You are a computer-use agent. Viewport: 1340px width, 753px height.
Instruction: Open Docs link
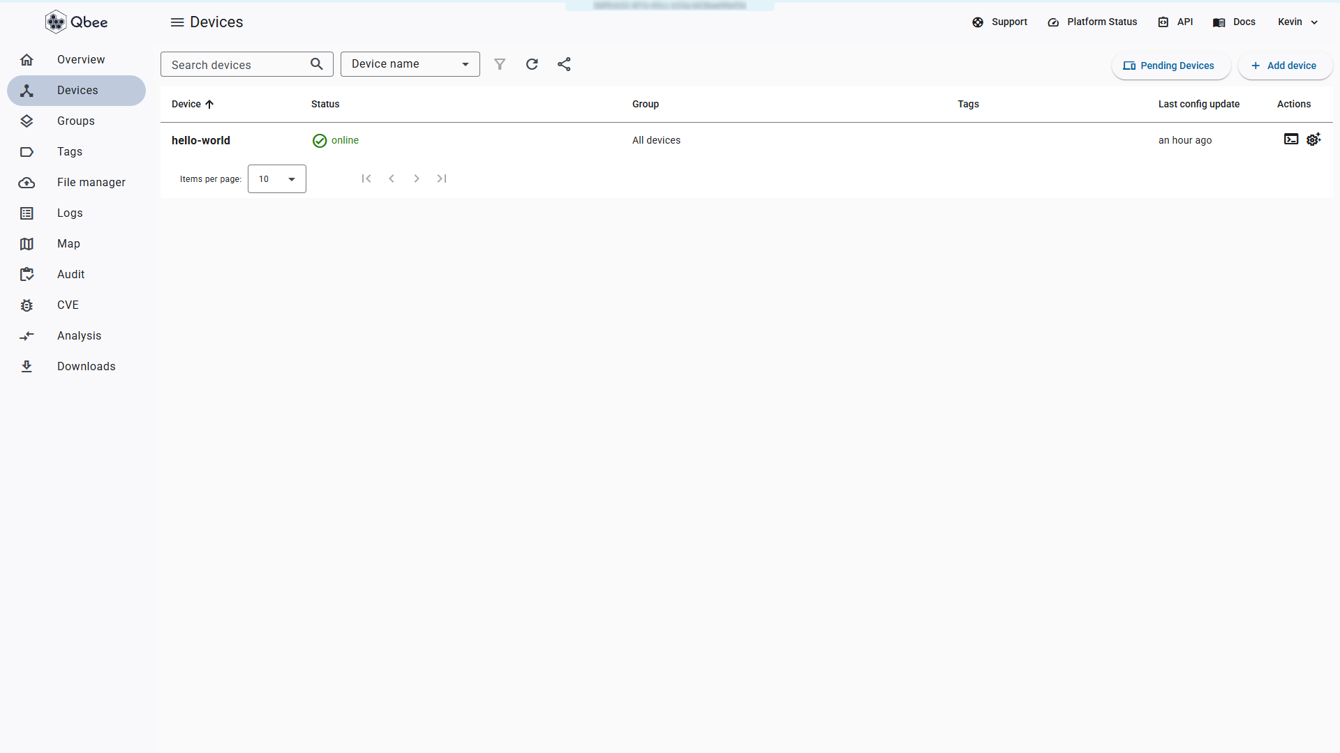pos(1234,22)
